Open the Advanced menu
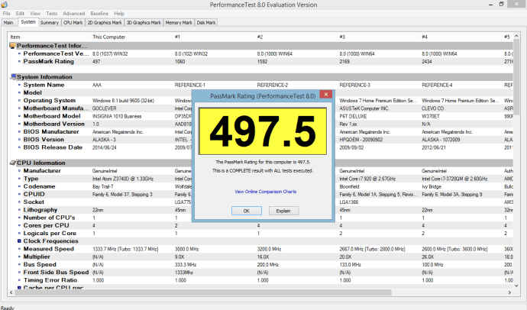 [x=73, y=14]
